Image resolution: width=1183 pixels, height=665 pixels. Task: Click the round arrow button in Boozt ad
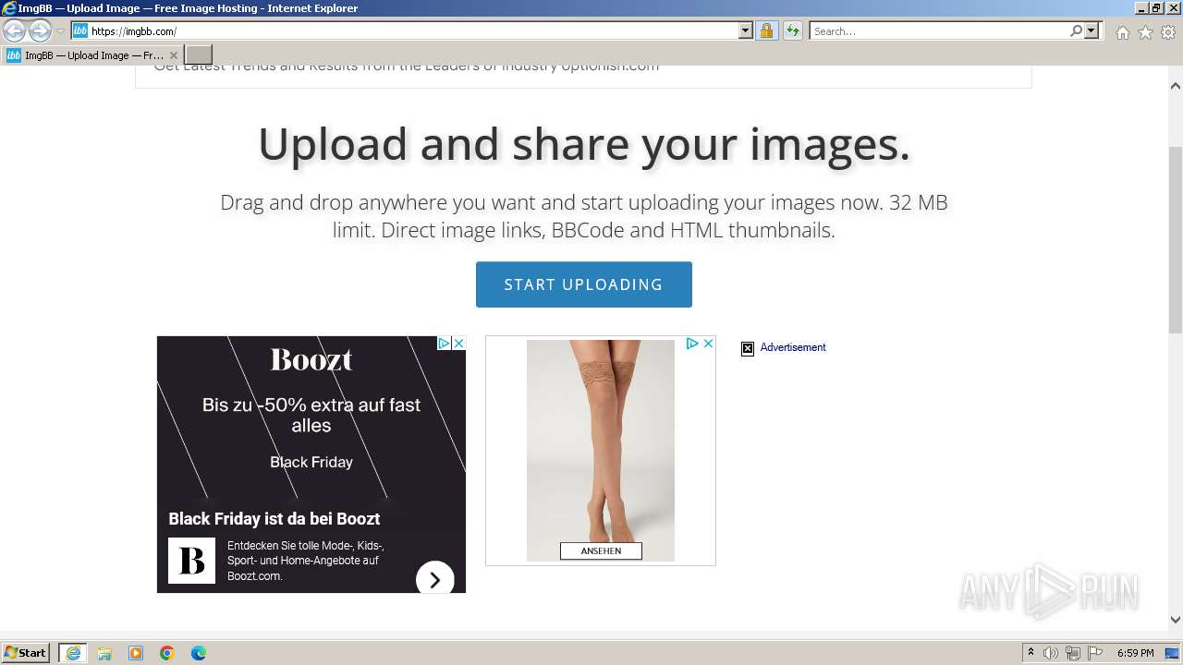click(x=434, y=580)
